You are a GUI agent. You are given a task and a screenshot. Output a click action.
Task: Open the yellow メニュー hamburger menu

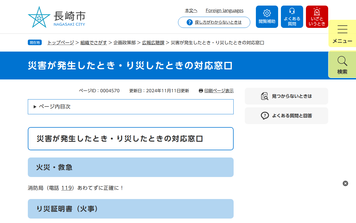tap(342, 34)
